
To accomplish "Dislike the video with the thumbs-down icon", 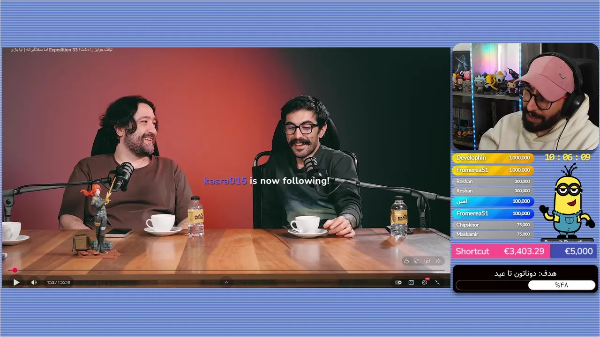I will pyautogui.click(x=416, y=261).
